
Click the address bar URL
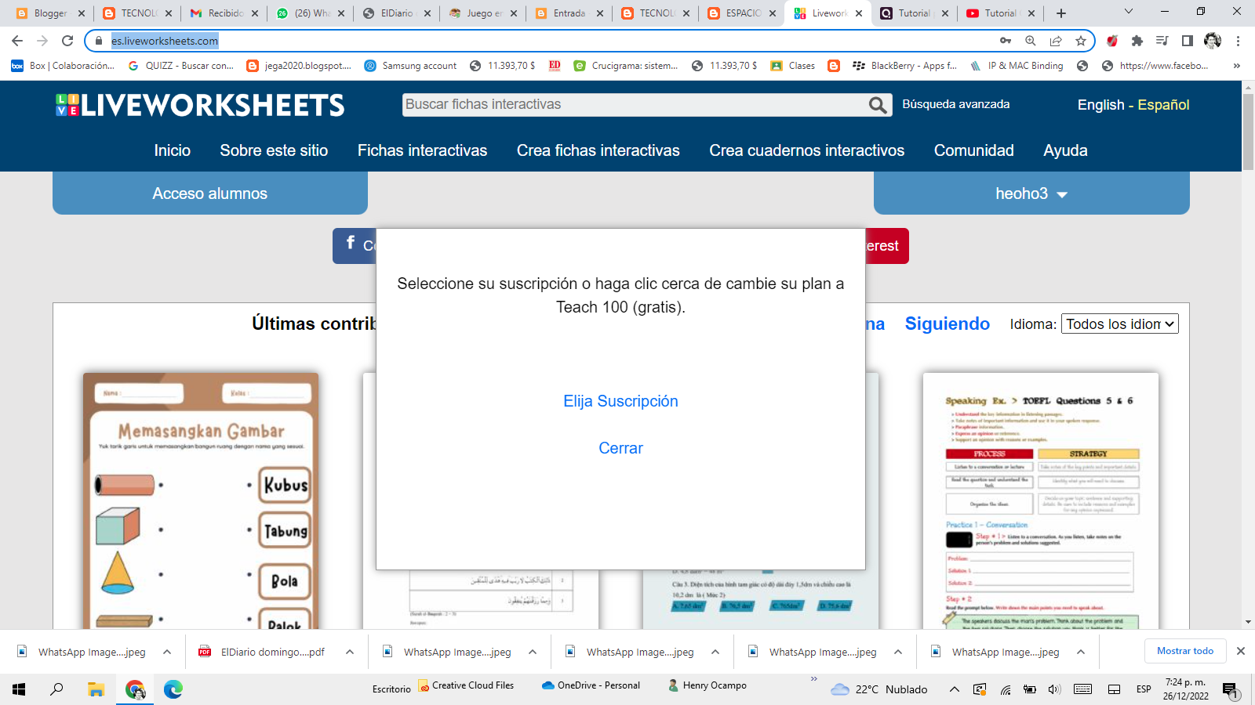(165, 41)
